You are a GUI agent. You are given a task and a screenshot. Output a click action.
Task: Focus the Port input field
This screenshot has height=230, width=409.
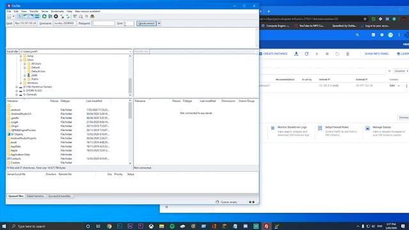pos(129,23)
